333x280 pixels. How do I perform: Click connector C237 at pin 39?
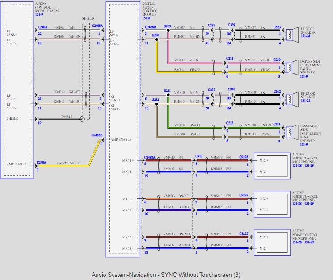(x=211, y=26)
